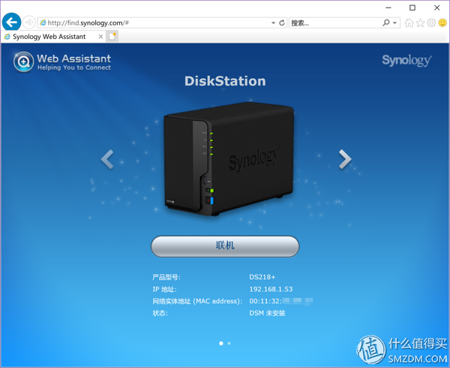The height and width of the screenshot is (368, 450).
Task: Click the browser Back arrow button
Action: point(11,22)
